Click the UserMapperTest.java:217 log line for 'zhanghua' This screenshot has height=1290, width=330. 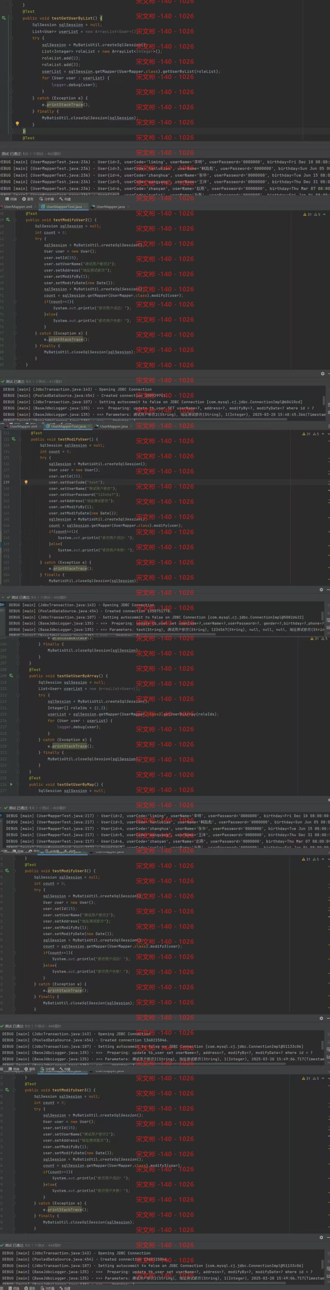click(168, 828)
